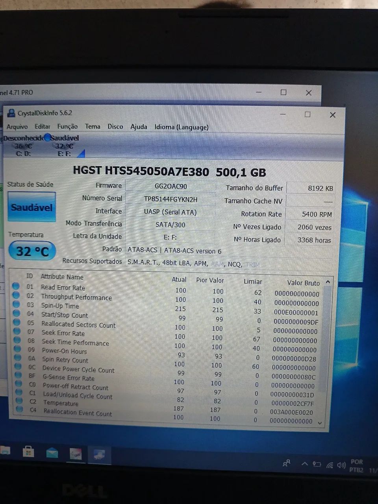Open the Arquivo menu
This screenshot has width=378, height=504.
17,127
